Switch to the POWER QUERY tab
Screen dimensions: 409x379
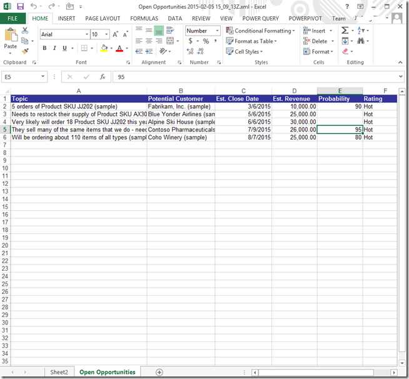[x=261, y=19]
